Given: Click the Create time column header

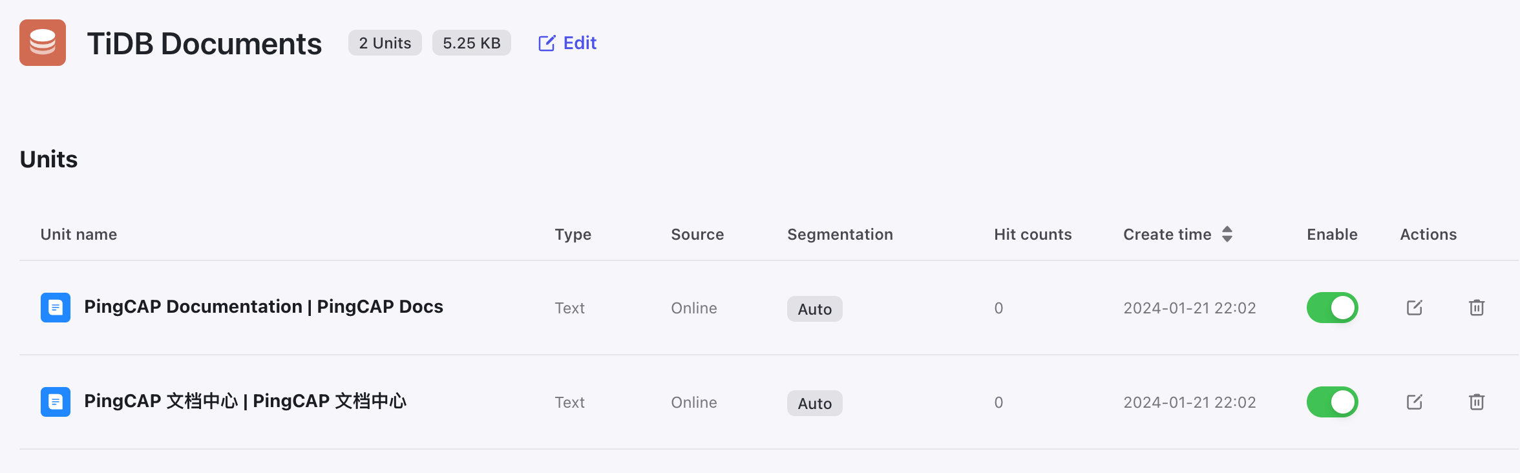Looking at the screenshot, I should click(1167, 234).
